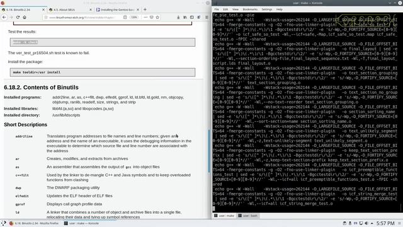
Task: Click the Konsole terminal output area
Action: [x=305, y=112]
